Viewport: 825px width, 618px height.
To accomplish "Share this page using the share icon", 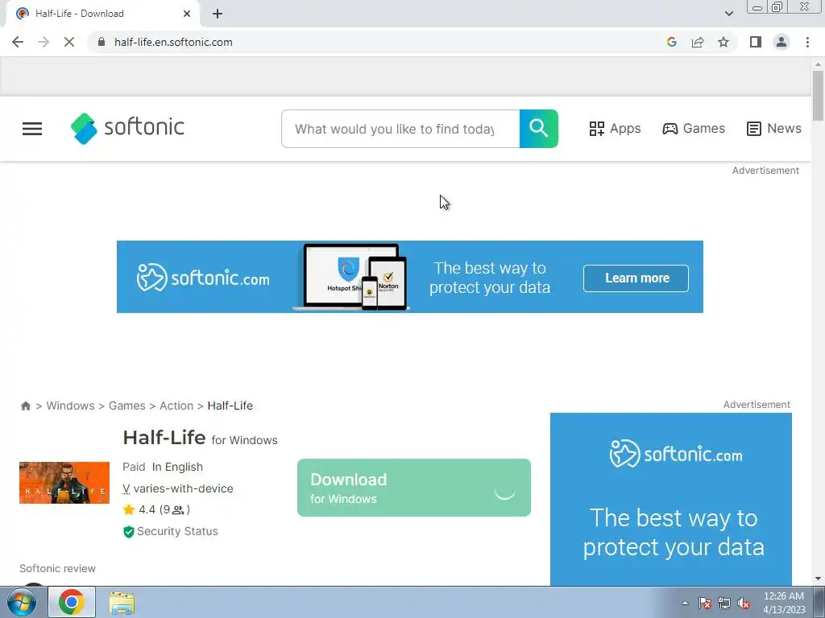I will point(698,42).
